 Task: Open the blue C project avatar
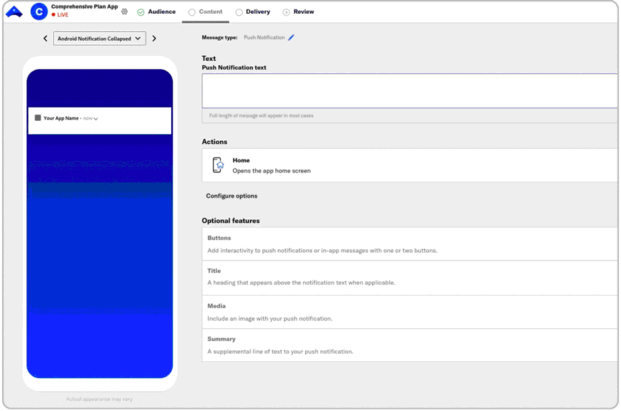click(x=39, y=12)
